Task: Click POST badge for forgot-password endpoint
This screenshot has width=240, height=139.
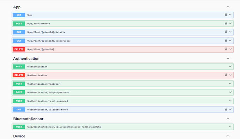Action: point(19,92)
